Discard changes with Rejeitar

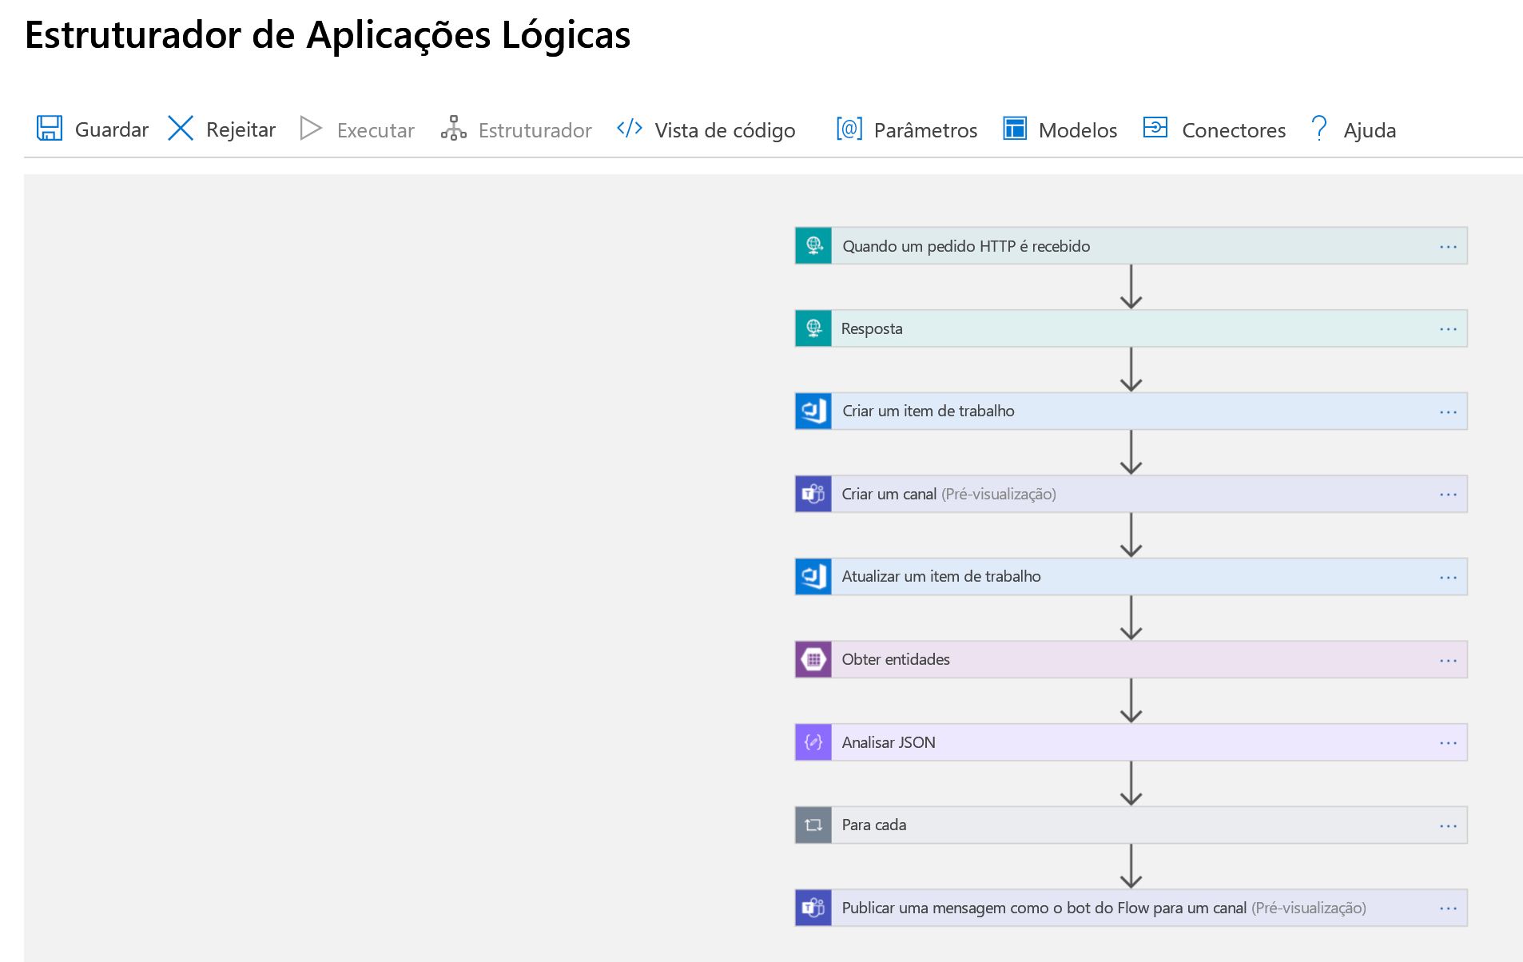pos(222,129)
